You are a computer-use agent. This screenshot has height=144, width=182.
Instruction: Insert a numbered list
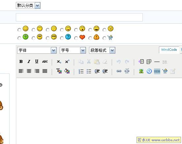(81, 71)
